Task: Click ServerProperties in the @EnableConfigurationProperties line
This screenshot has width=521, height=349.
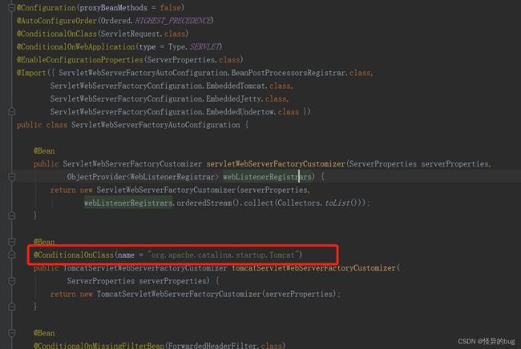Action: [181, 60]
